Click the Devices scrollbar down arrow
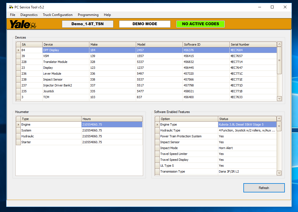 [x=279, y=98]
